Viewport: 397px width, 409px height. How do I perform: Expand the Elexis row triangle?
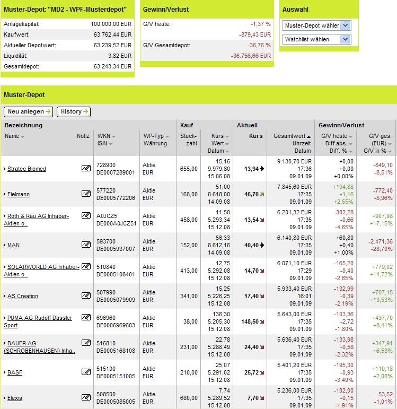5,398
